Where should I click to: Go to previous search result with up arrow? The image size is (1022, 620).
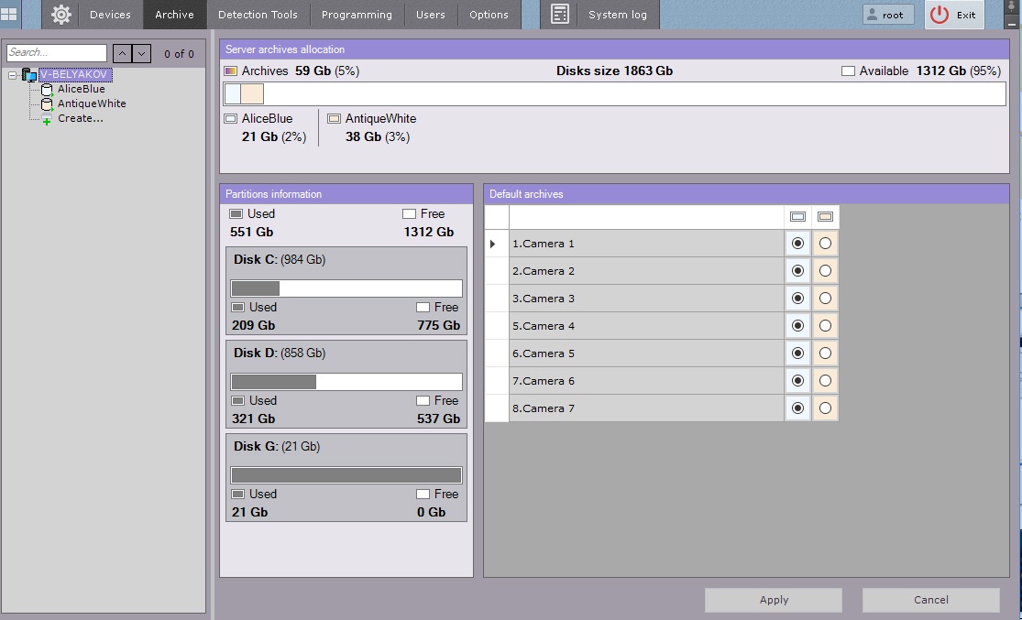(x=123, y=53)
